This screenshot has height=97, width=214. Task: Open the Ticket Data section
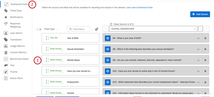16,11
